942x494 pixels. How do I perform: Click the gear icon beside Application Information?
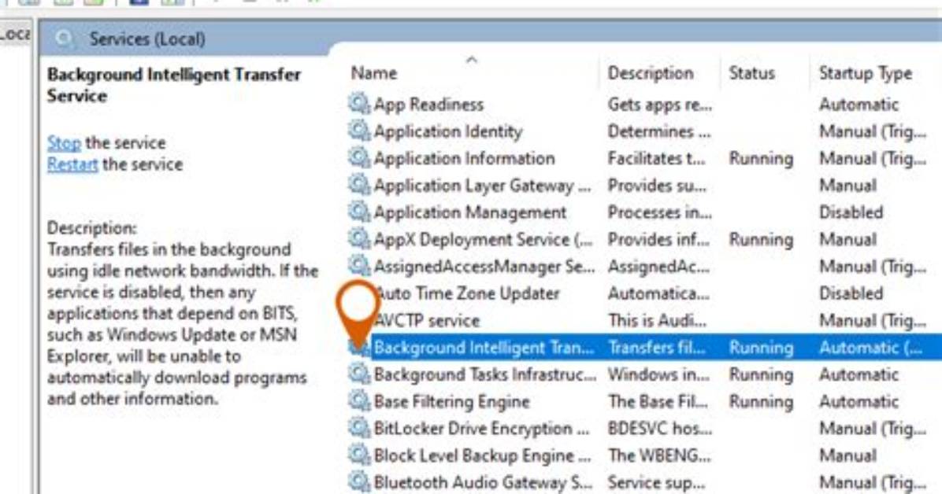click(x=359, y=158)
